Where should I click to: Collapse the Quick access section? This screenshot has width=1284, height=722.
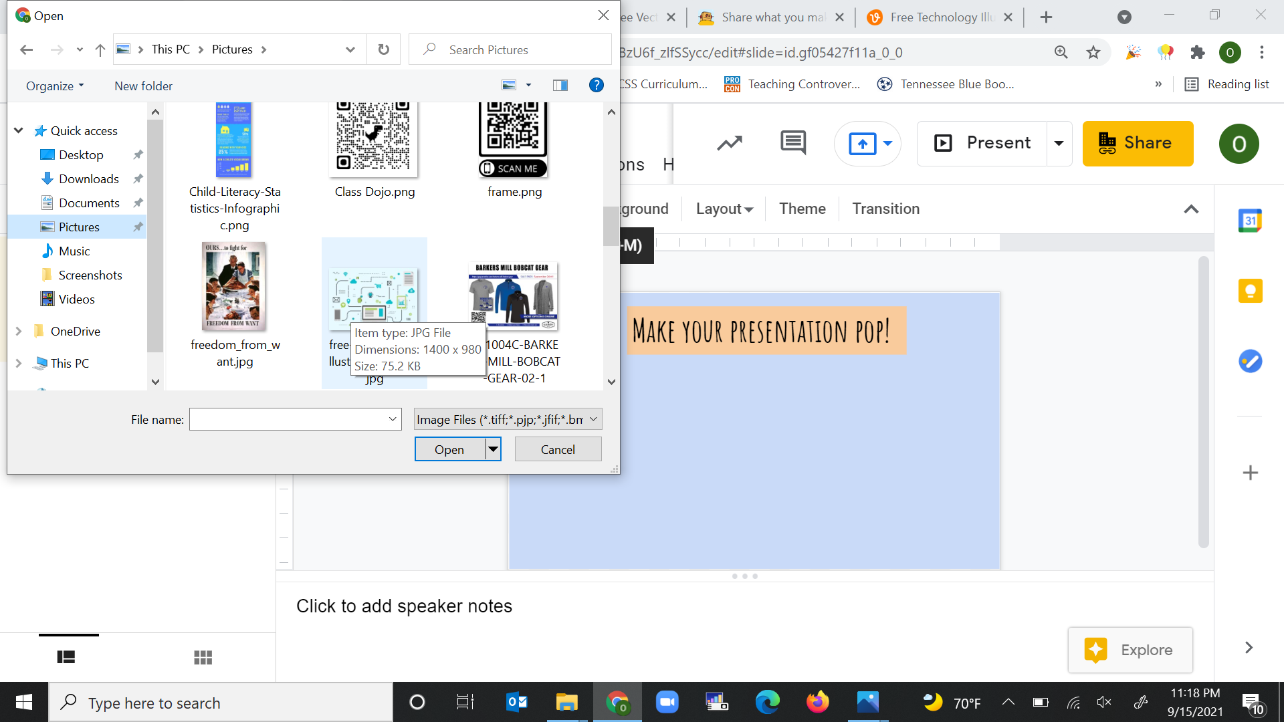point(18,130)
